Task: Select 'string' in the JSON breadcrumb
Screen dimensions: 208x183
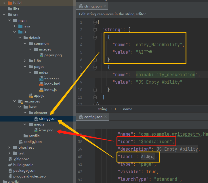Action: click(x=102, y=109)
